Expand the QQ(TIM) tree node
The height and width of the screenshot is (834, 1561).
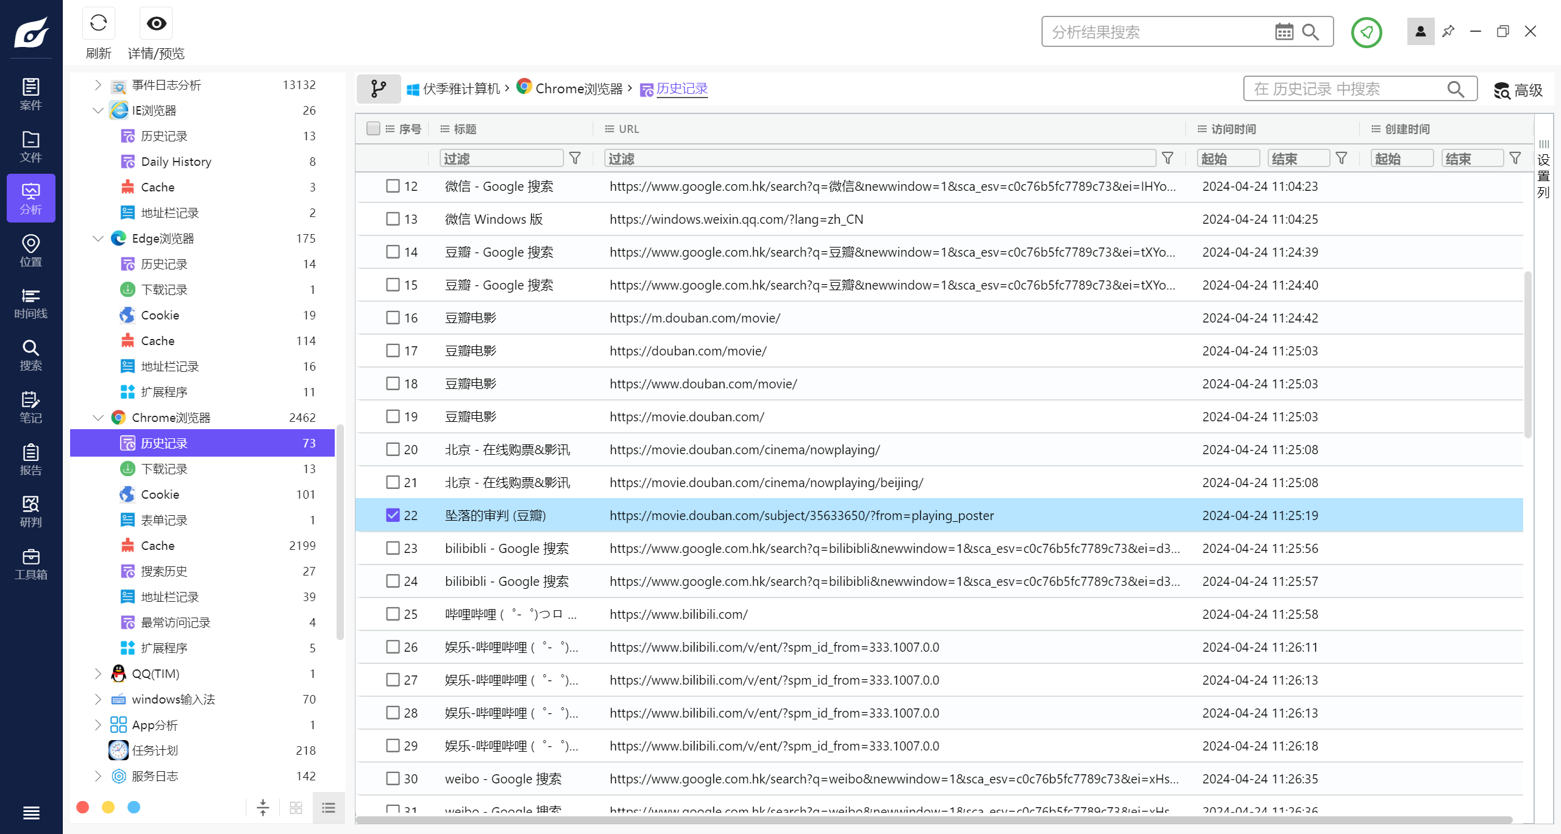98,674
